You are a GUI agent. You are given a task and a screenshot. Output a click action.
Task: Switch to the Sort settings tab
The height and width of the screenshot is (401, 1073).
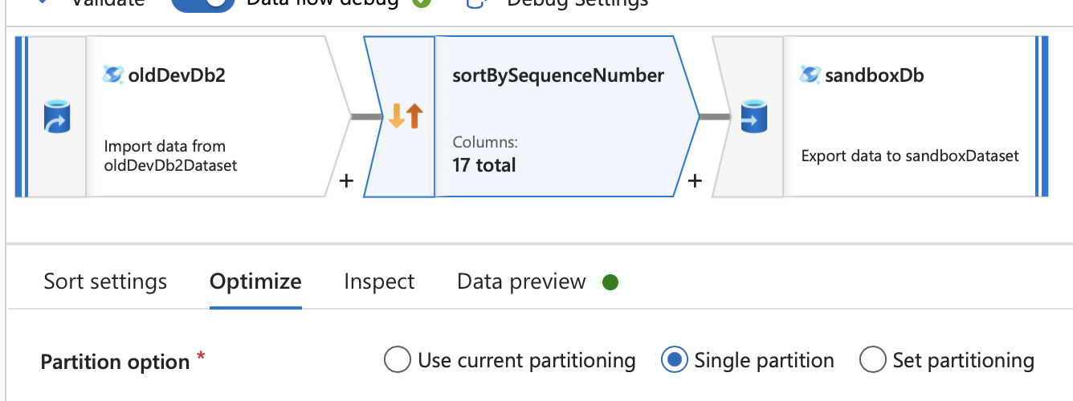click(x=105, y=282)
